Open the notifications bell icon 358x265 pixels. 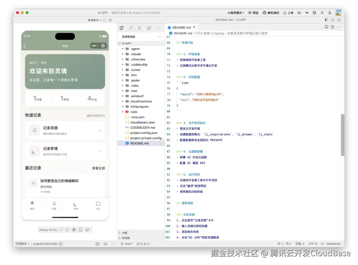[x=329, y=13]
